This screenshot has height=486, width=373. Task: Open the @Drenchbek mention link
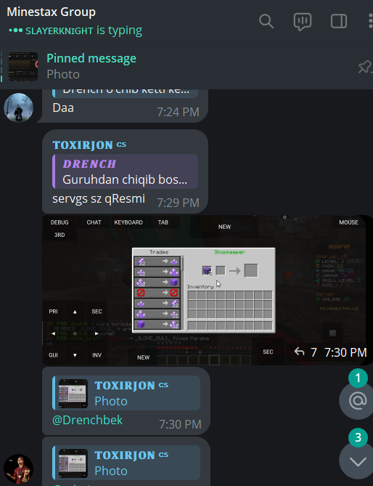pyautogui.click(x=87, y=420)
